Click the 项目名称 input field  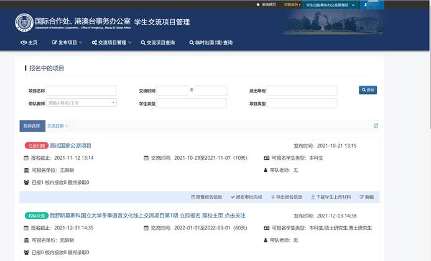click(x=81, y=91)
